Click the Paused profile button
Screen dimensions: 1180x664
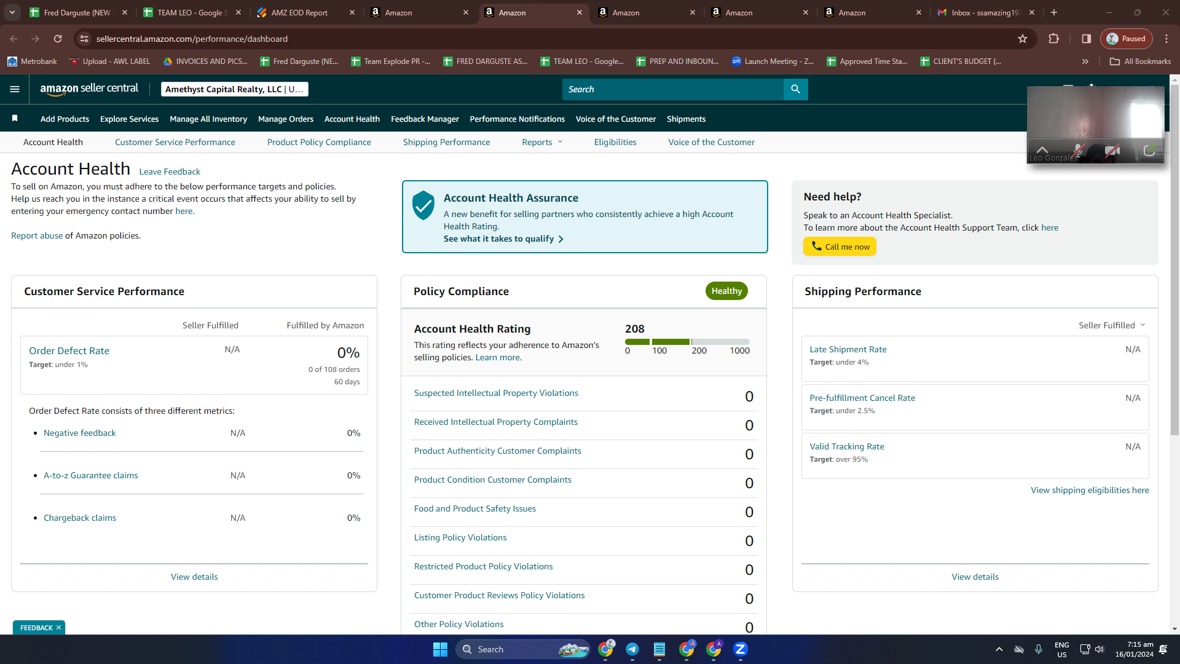(1127, 39)
